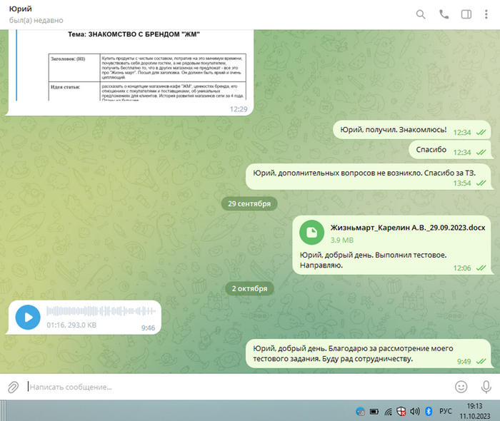
Task: Click the 29 сентября date badge
Action: click(x=249, y=204)
